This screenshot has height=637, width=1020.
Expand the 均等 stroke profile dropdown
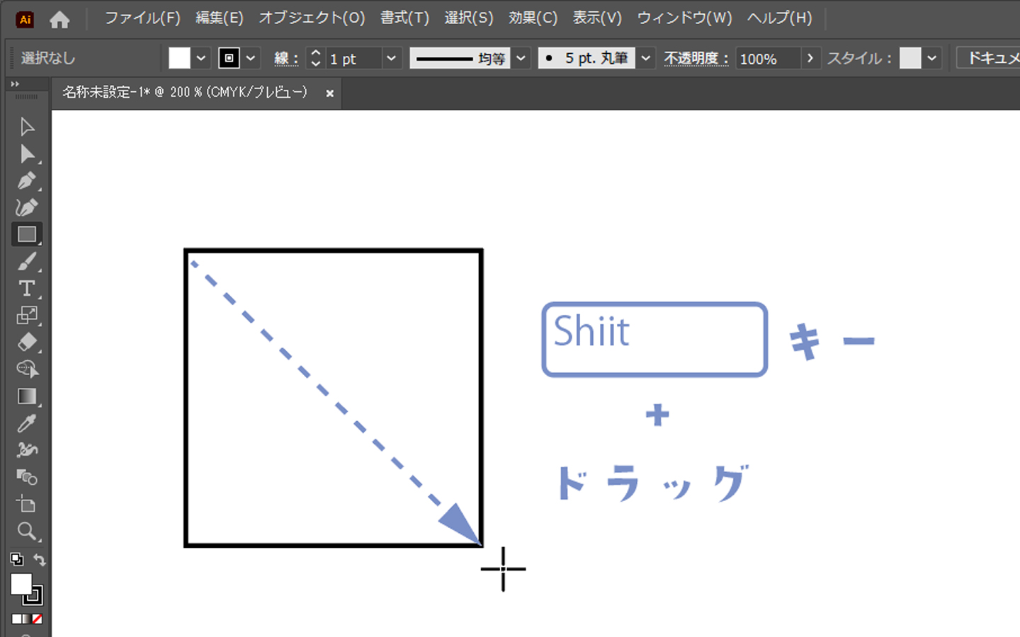pos(521,58)
